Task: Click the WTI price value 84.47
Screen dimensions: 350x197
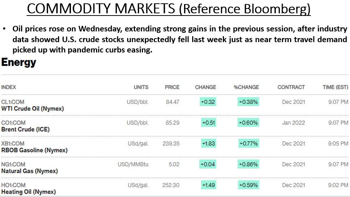Action: [173, 102]
